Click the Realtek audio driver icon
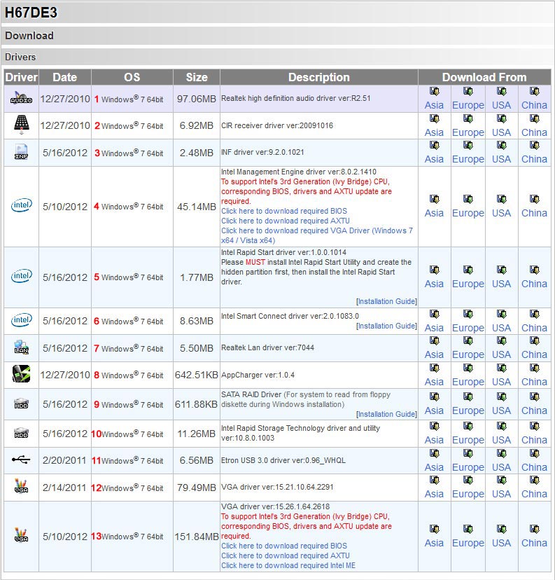 pos(21,97)
